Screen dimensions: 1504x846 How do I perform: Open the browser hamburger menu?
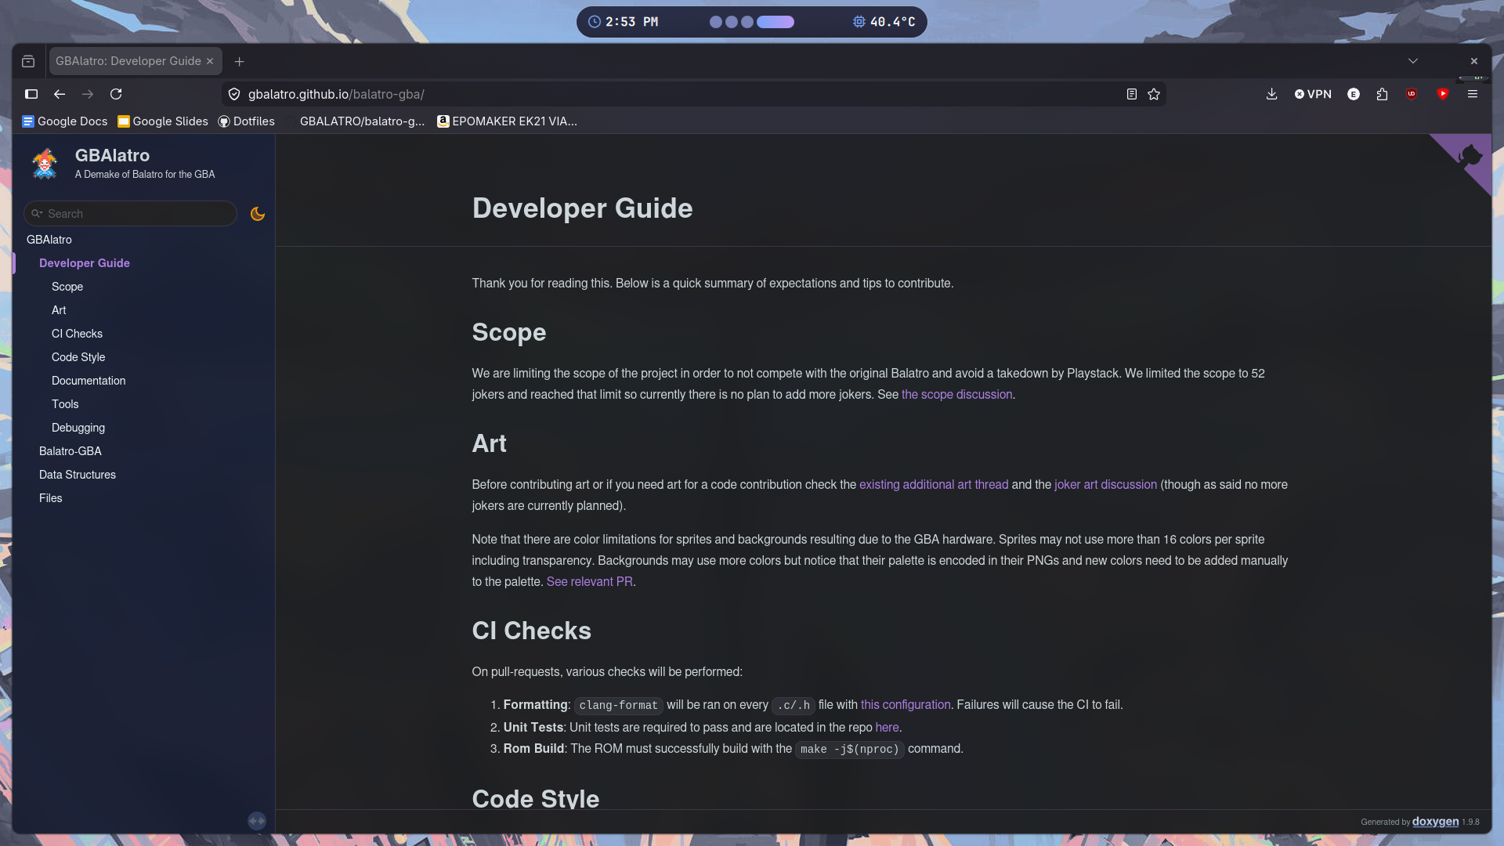point(1473,94)
